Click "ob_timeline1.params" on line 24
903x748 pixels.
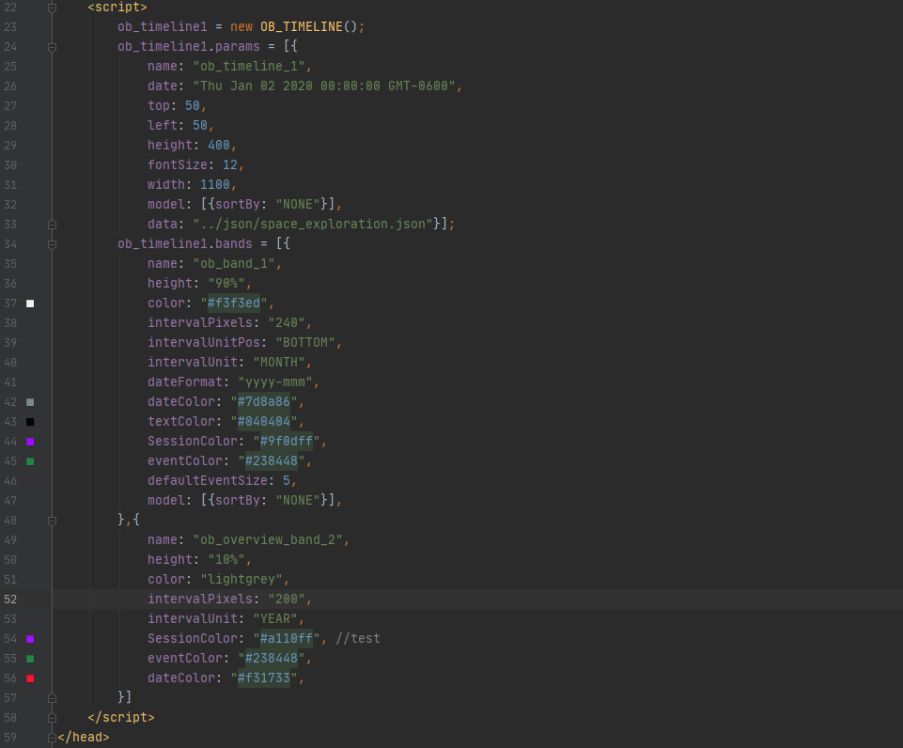[x=189, y=47]
